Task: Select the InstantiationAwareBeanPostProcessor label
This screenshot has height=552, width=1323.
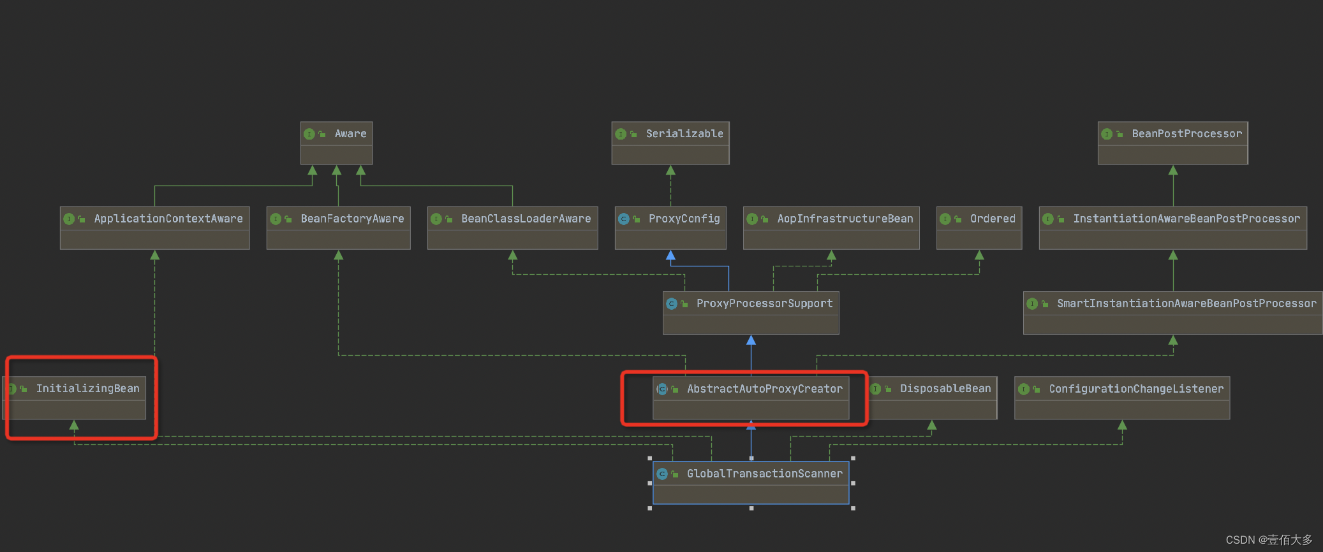Action: (1186, 219)
